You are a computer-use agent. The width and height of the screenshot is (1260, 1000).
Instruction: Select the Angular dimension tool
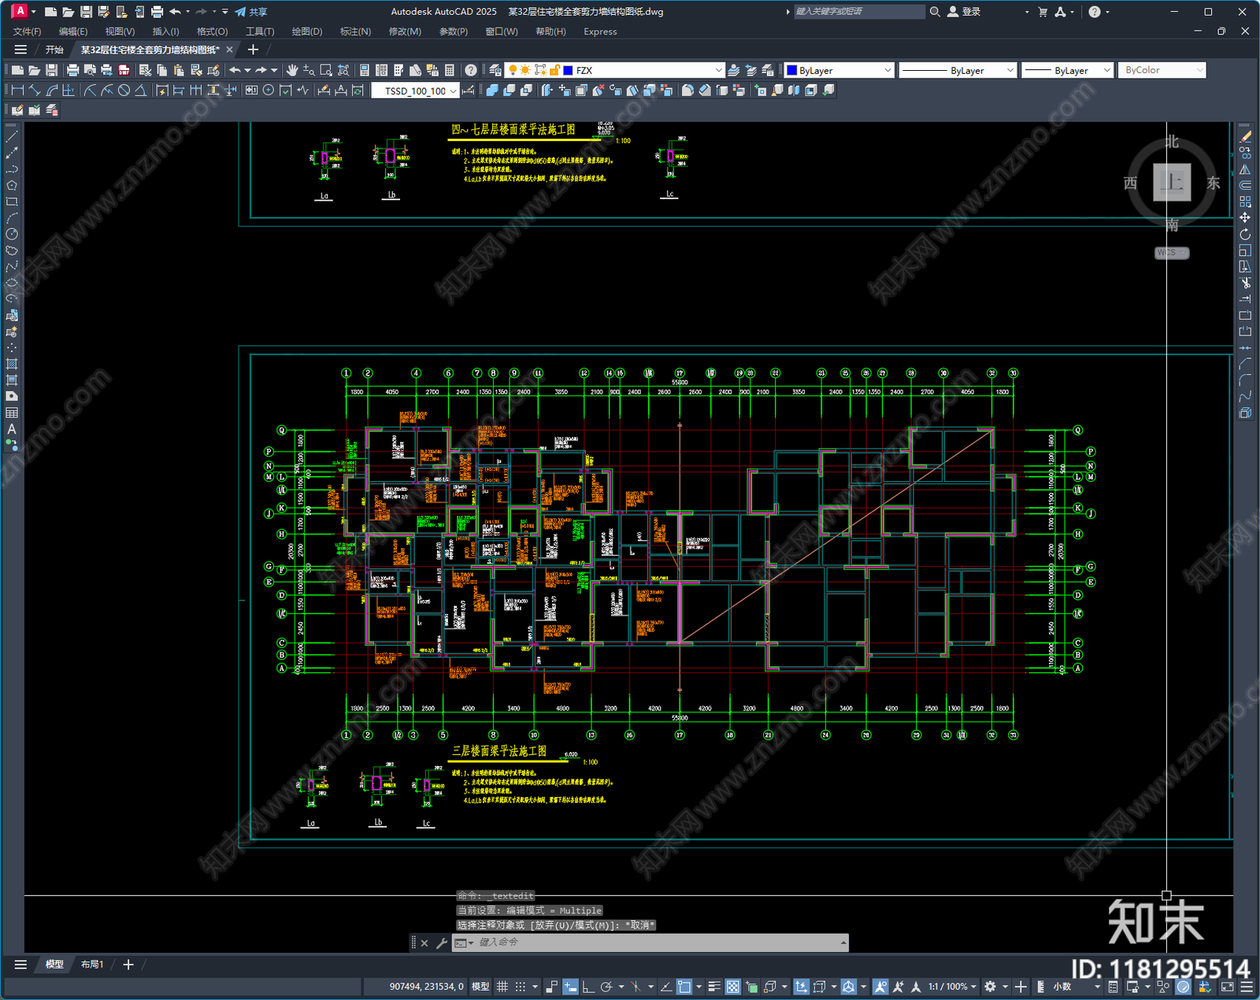coord(140,91)
